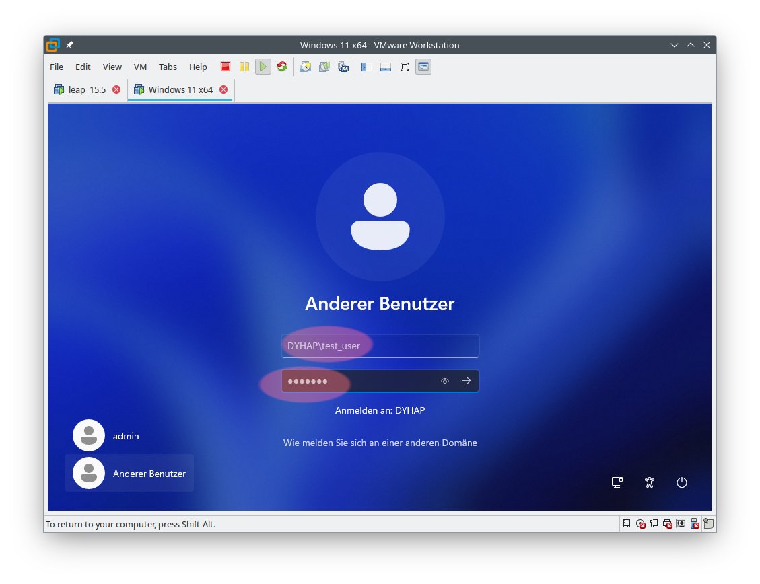760x584 pixels.
Task: Open the snapshot manager icon
Action: (x=343, y=67)
